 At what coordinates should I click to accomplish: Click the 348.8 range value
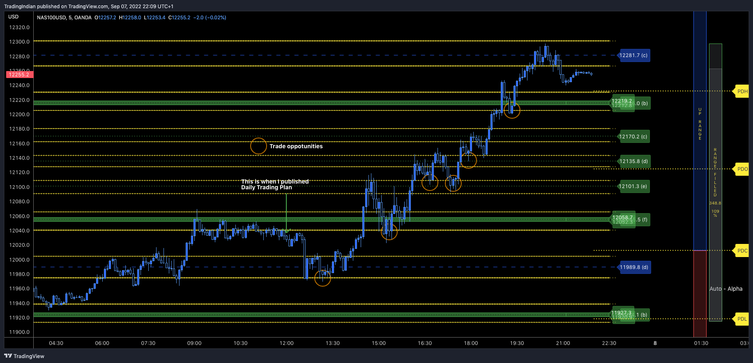coord(715,203)
